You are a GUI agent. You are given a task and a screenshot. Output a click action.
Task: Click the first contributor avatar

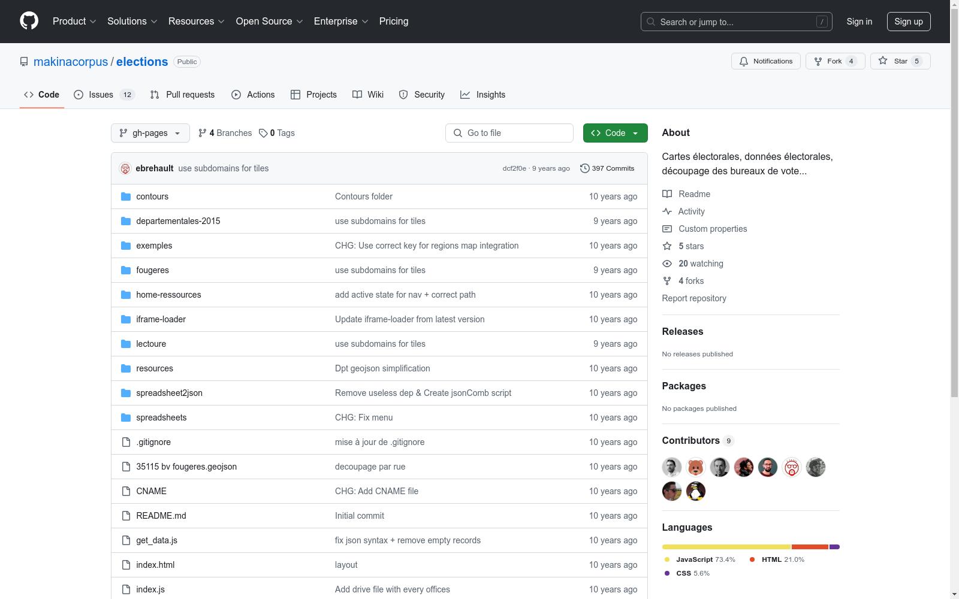[x=672, y=467]
